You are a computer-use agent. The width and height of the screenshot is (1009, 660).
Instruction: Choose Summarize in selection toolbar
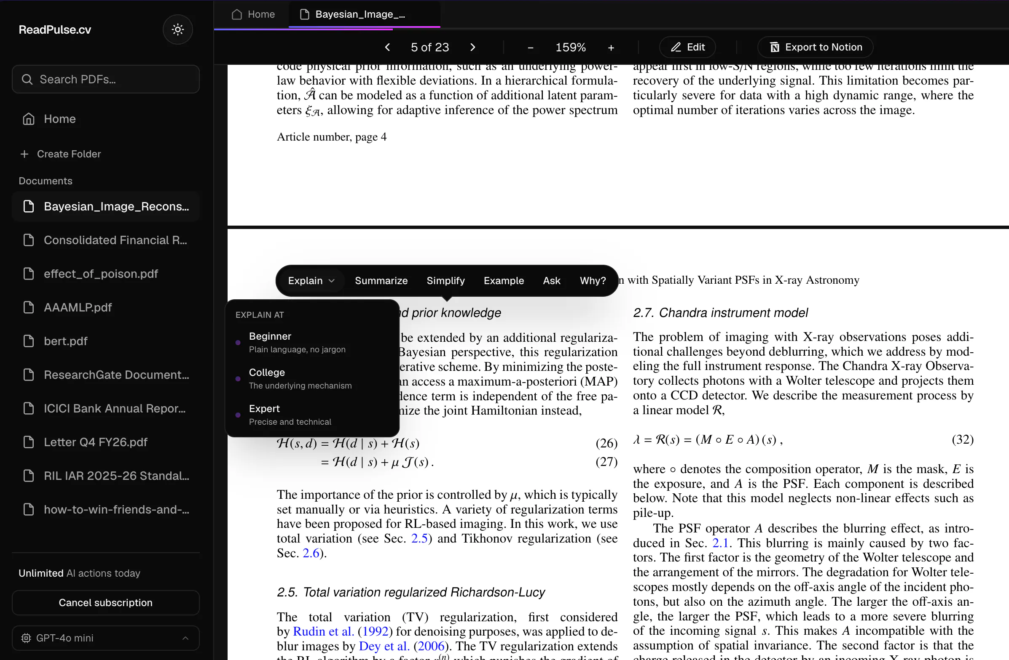381,281
